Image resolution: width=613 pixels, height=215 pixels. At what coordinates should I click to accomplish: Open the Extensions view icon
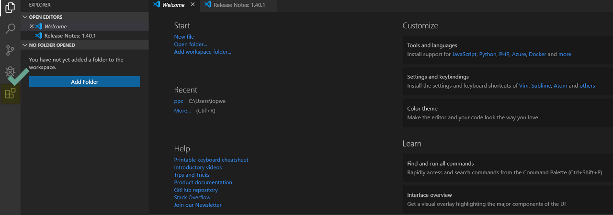click(x=10, y=93)
